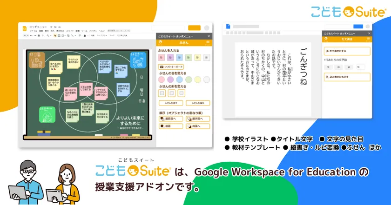391x205 pixels.
Task: Click the SDG goal 12 icon on slide
Action: coord(37,60)
